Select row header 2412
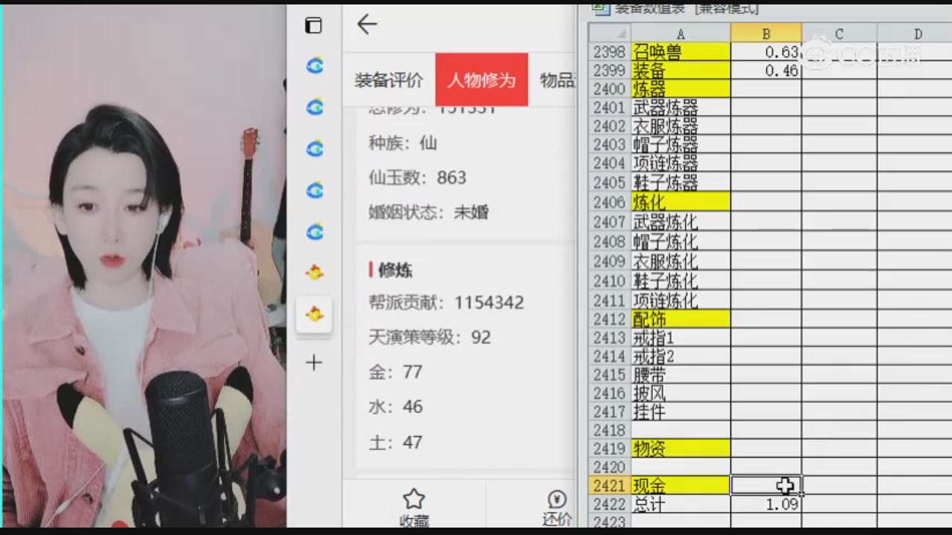The width and height of the screenshot is (952, 535). click(610, 320)
